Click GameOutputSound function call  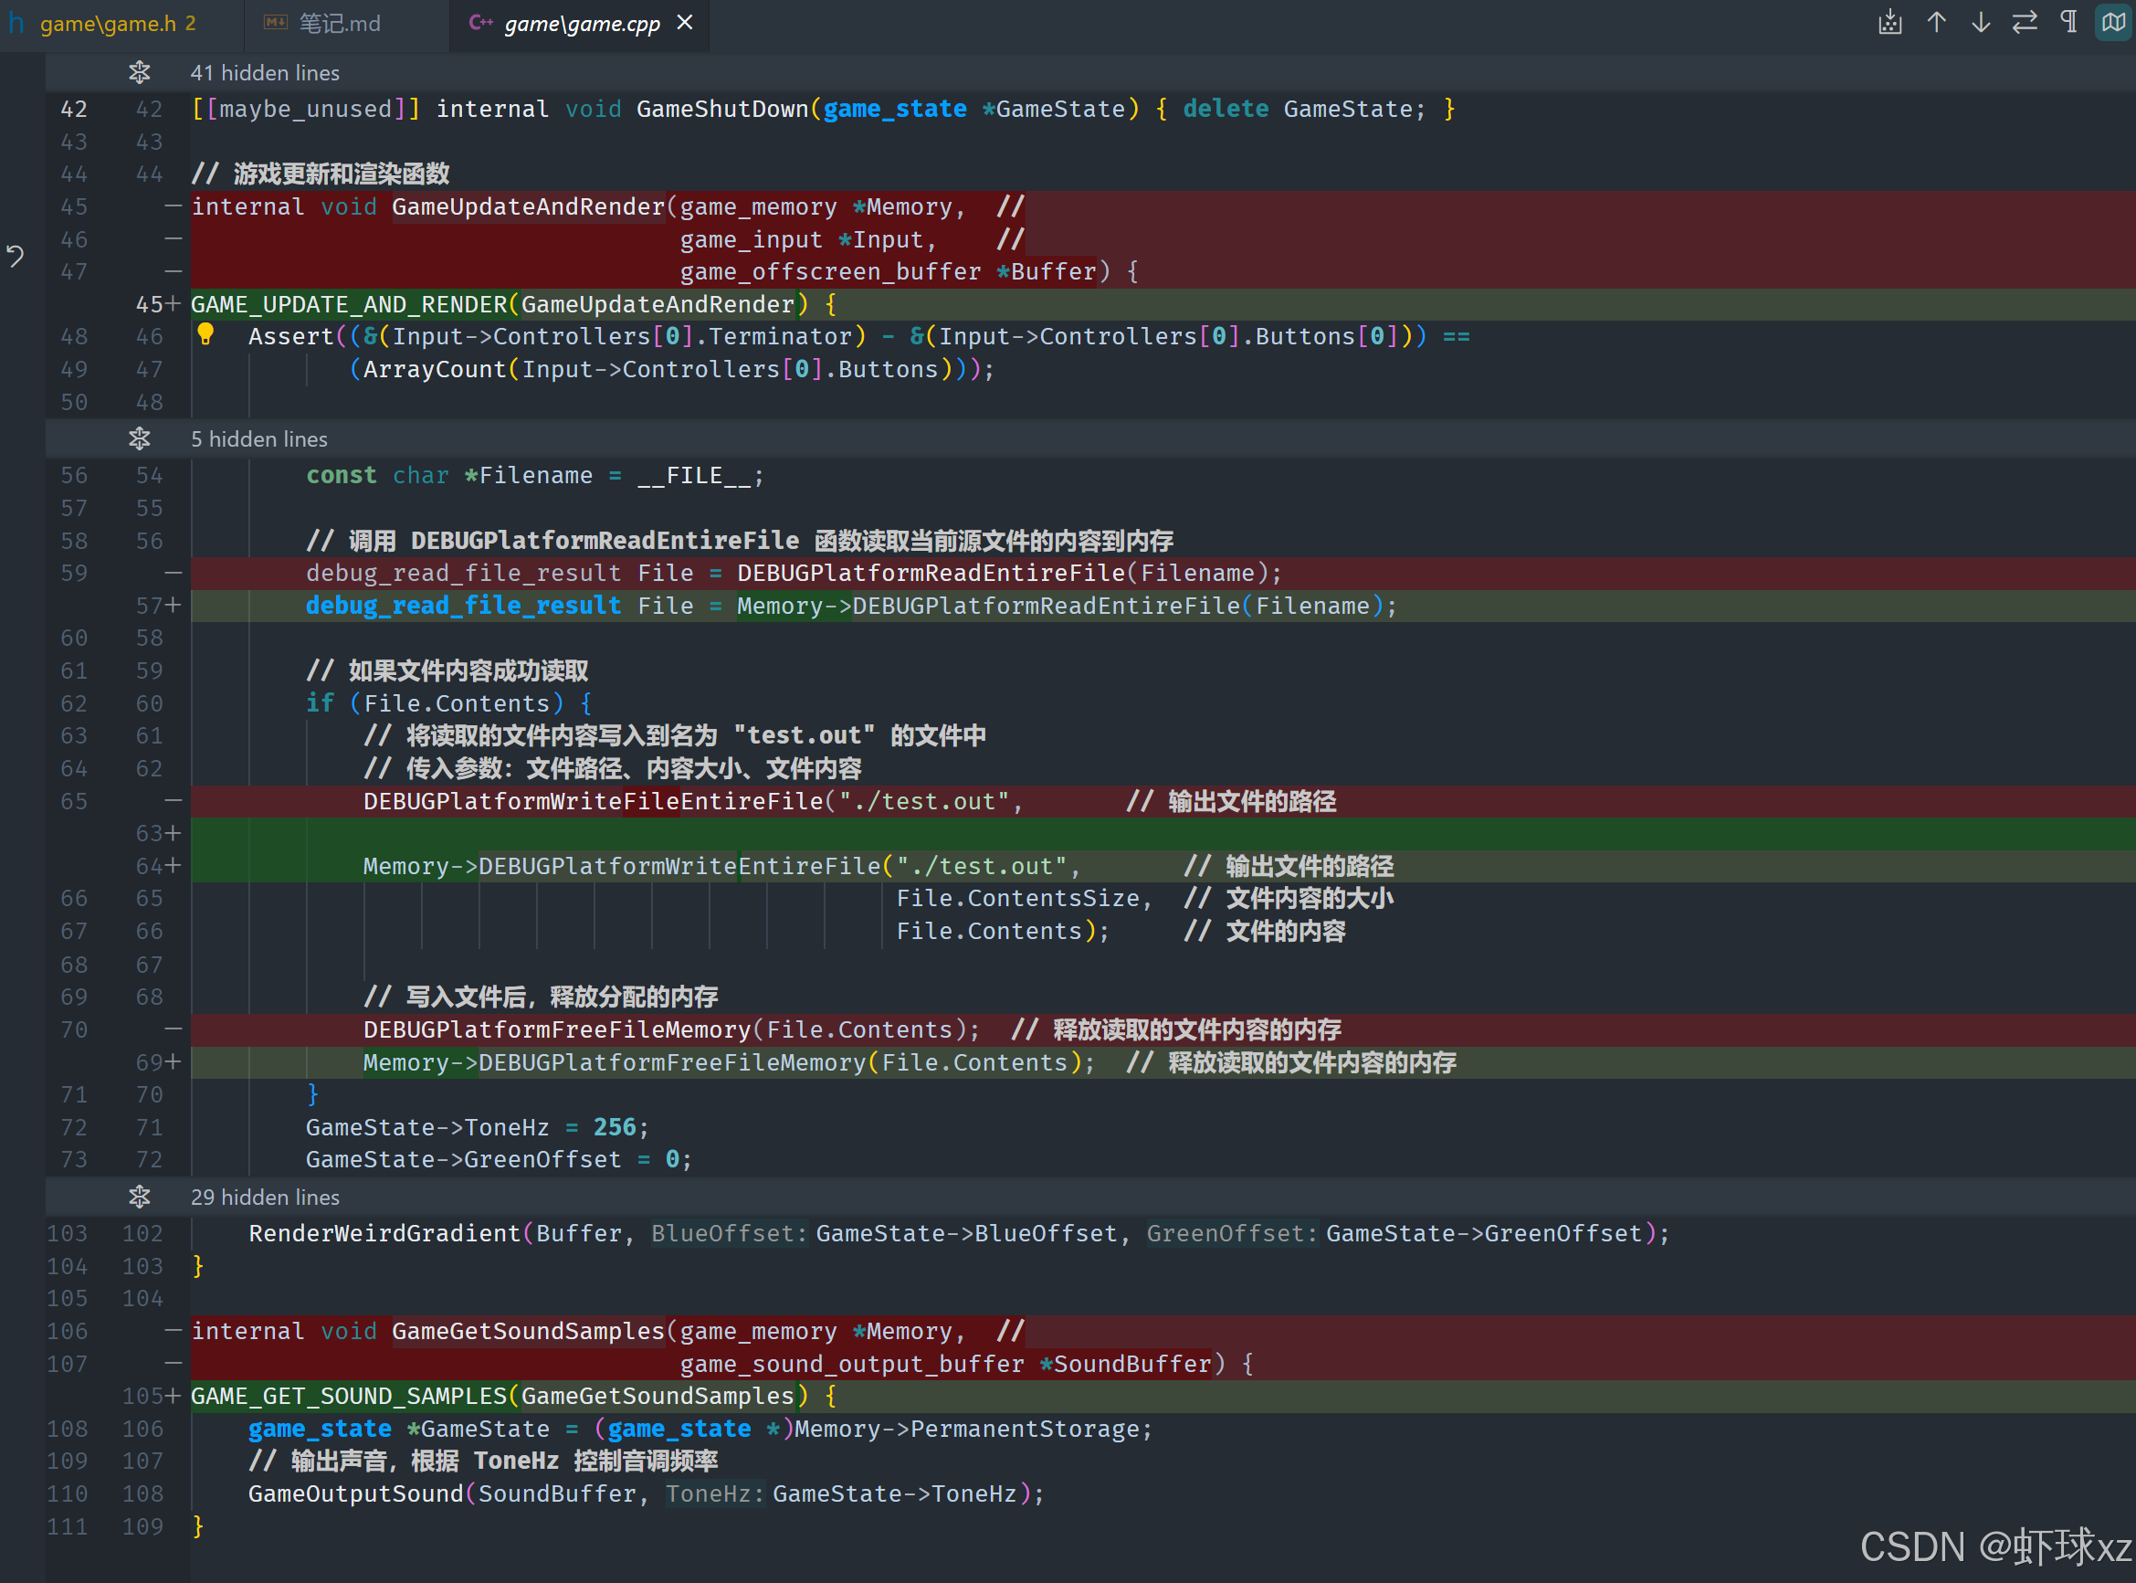(x=355, y=1493)
